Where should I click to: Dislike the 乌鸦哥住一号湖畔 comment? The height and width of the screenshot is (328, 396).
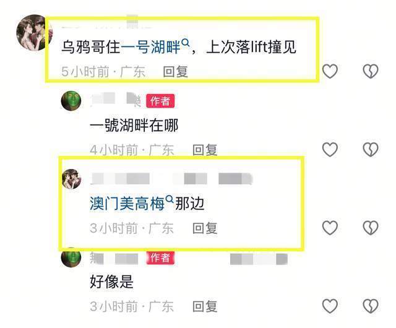tap(371, 71)
